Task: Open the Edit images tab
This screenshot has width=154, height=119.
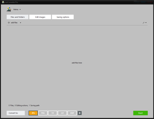Action: coord(40,17)
